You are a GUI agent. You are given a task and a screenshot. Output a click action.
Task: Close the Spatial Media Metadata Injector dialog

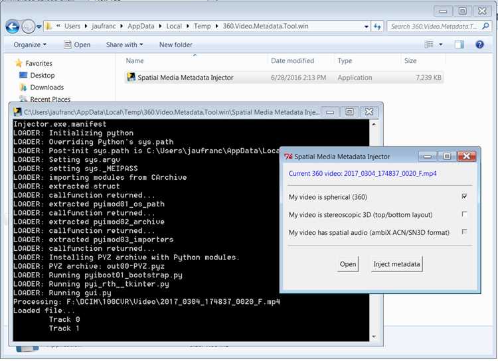tap(467, 156)
